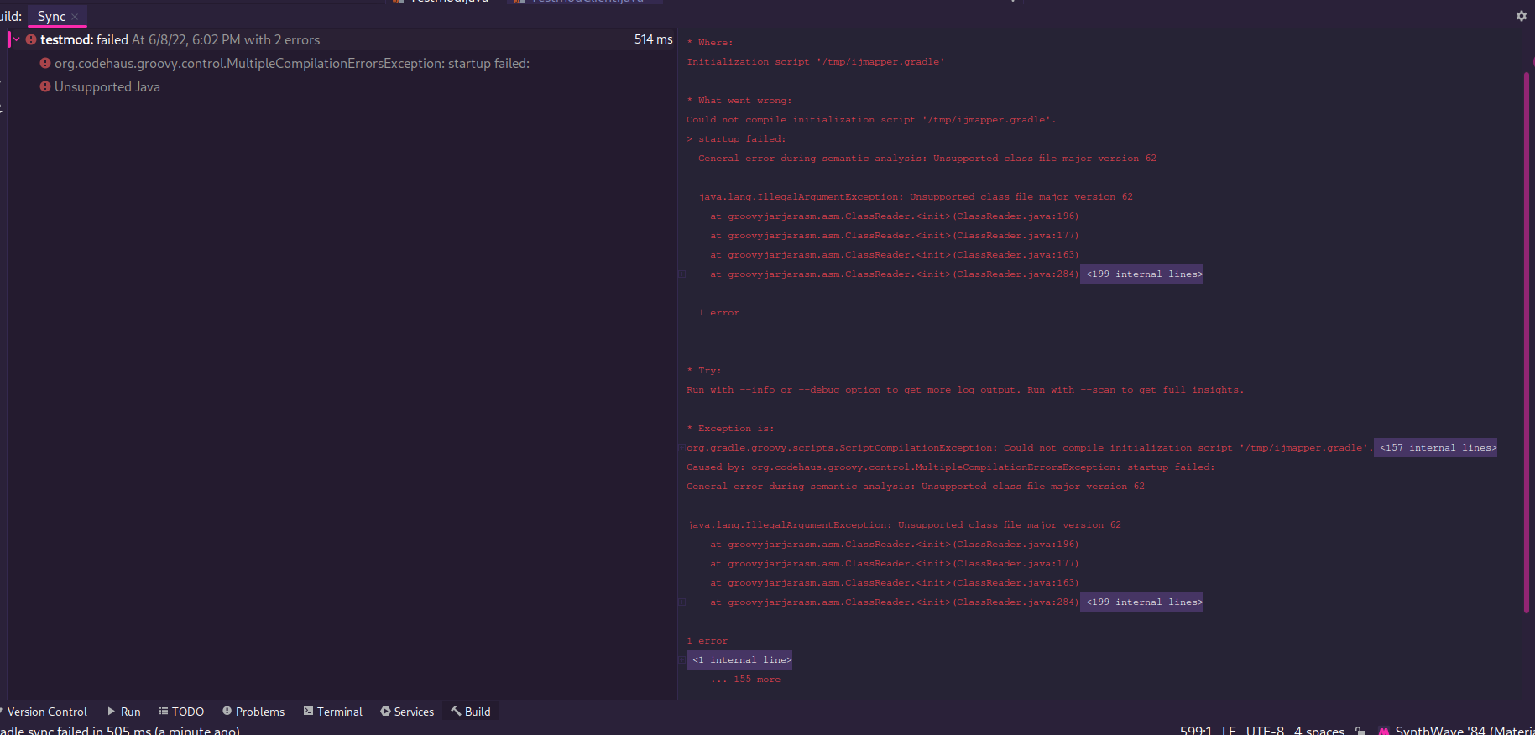The image size is (1535, 735).
Task: Open the Terminal tool window
Action: coord(332,712)
